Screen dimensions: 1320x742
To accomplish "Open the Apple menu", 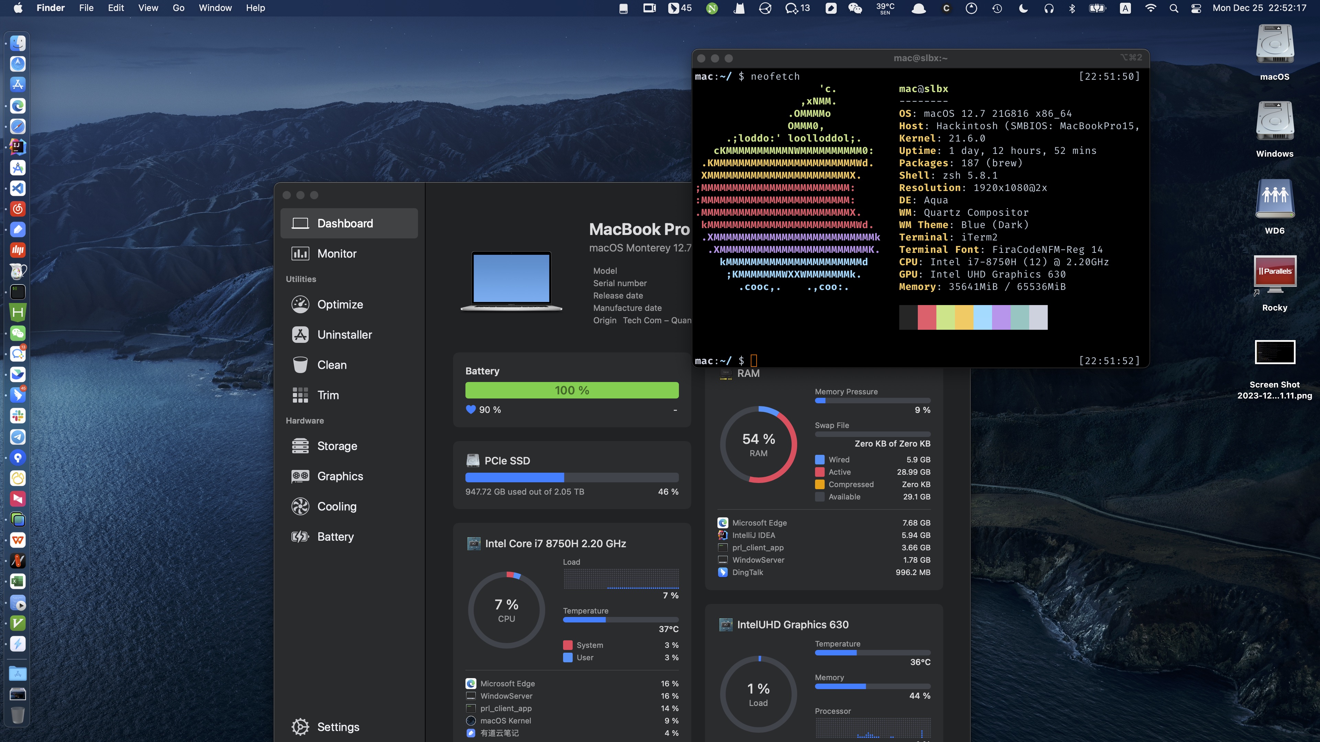I will (18, 8).
